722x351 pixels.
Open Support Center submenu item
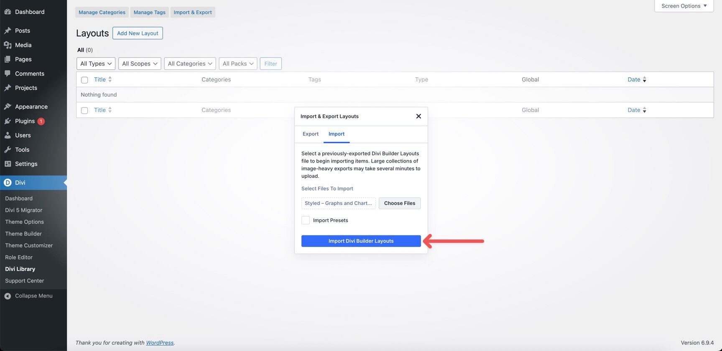[x=24, y=281]
